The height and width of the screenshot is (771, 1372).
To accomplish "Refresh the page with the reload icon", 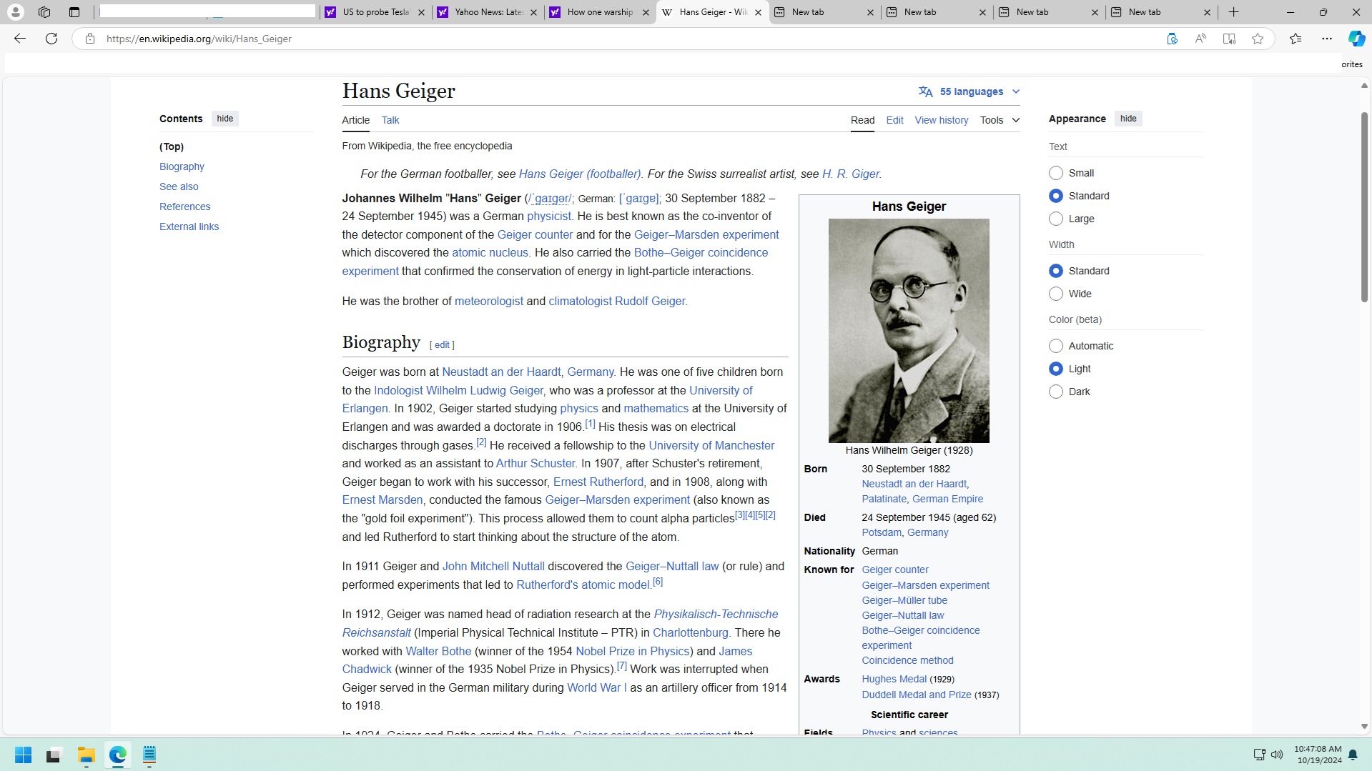I will (x=51, y=39).
